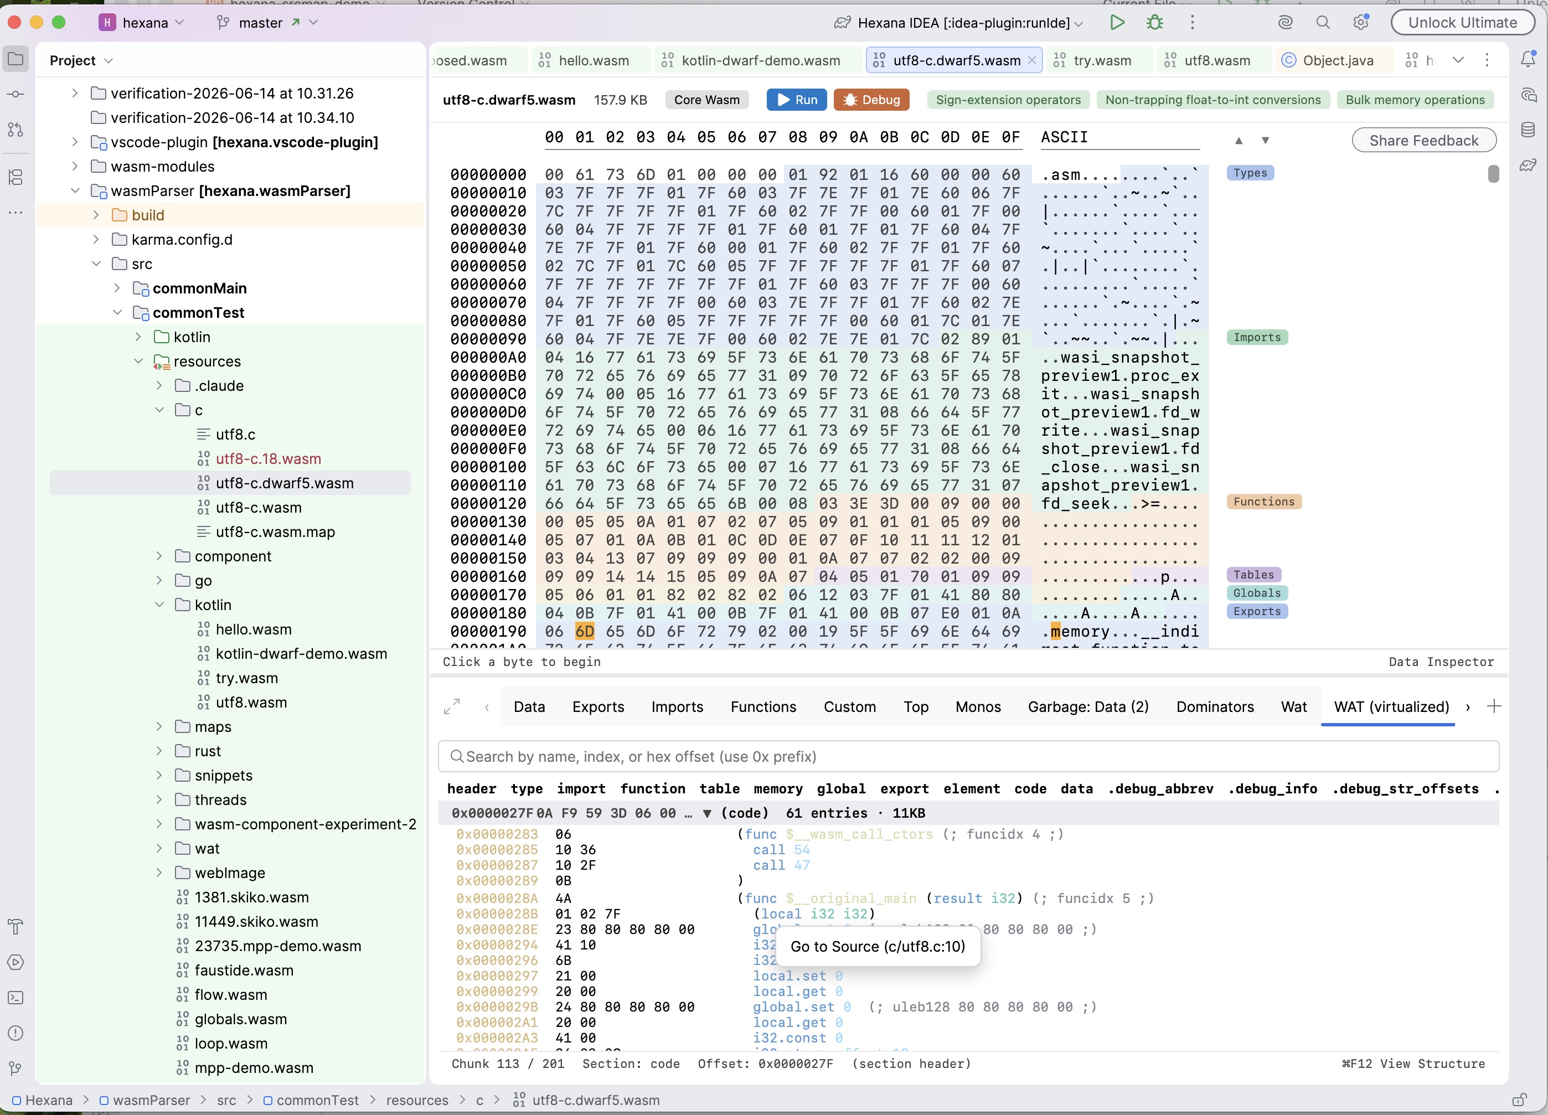
Task: Open the Project tool window icon
Action: click(x=16, y=59)
